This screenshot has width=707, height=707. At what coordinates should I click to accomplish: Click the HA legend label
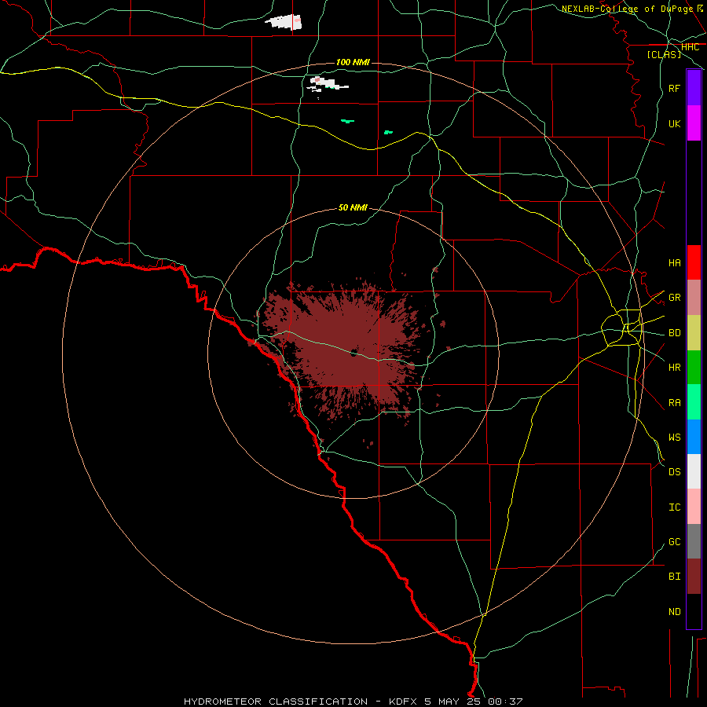coord(674,262)
